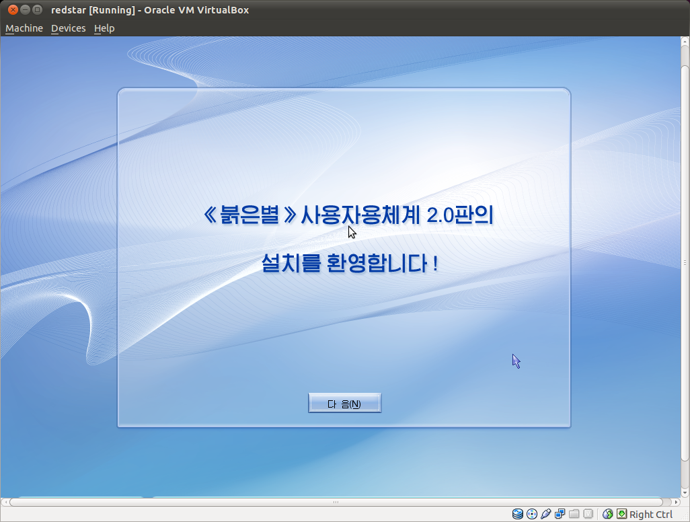Click the mouse integration globe icon
Screen dimensions: 690x522
(x=608, y=514)
